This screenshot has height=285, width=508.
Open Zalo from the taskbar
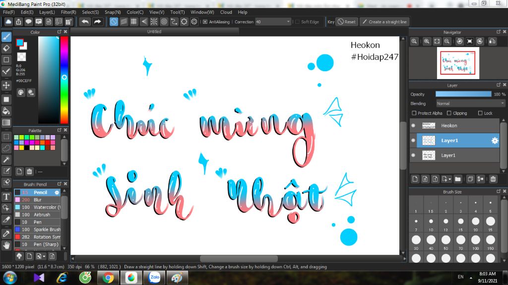pyautogui.click(x=155, y=278)
